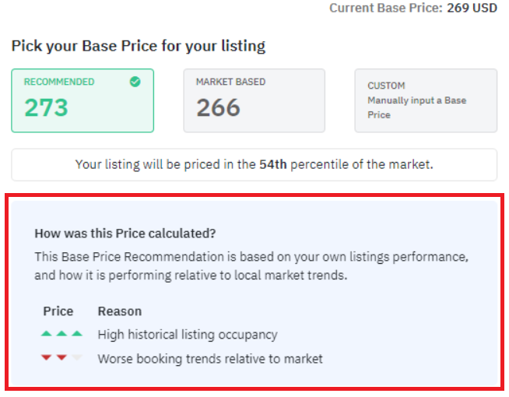Select the Market Based 266 price card
Viewport: 509px width, 397px height.
[254, 100]
